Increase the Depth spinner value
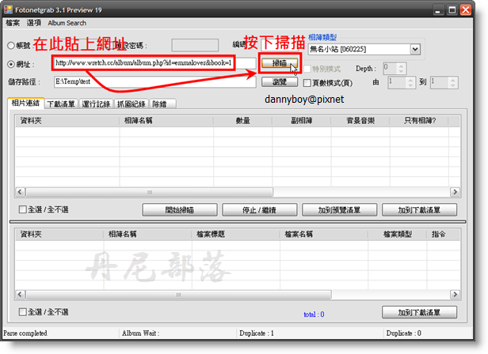The width and height of the screenshot is (488, 354). tap(401, 66)
